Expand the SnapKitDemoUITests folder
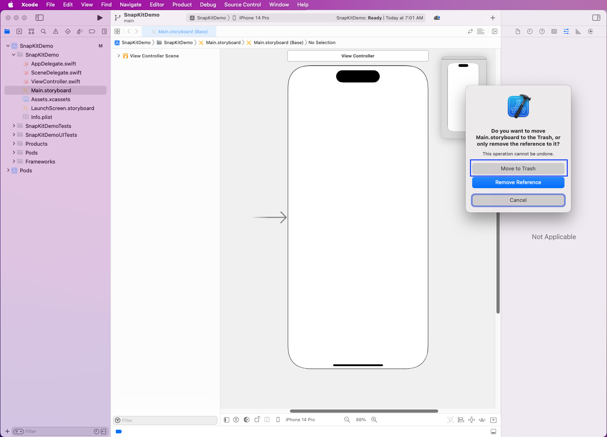 click(x=14, y=135)
